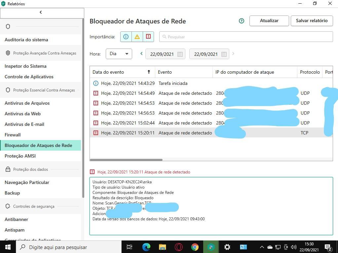Click info icon on Tarefa iniciada row
This screenshot has height=253, width=338.
96,83
